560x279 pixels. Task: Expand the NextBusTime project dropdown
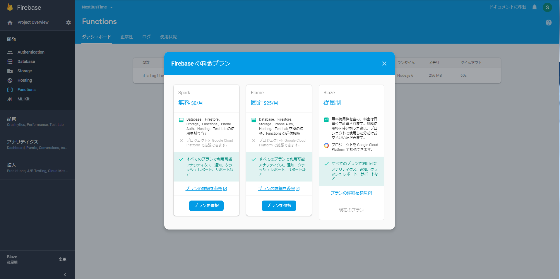(x=97, y=7)
